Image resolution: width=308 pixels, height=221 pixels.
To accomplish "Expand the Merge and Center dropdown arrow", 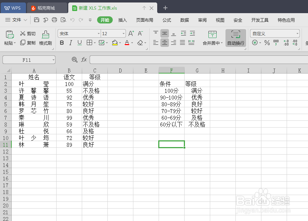I will click(222, 43).
